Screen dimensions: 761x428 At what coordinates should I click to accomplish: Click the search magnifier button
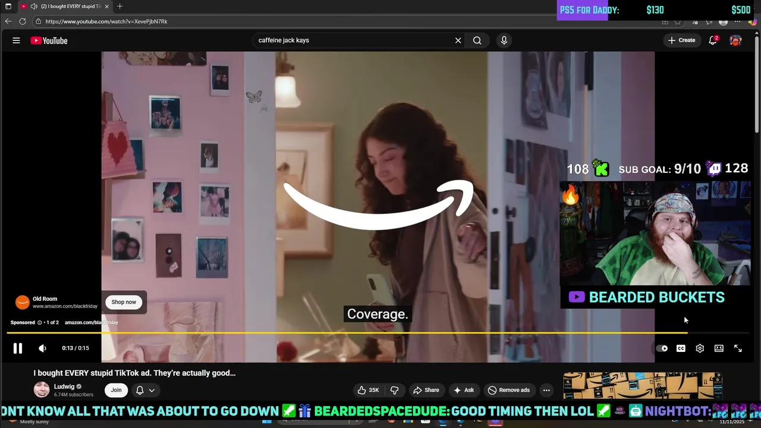(477, 40)
